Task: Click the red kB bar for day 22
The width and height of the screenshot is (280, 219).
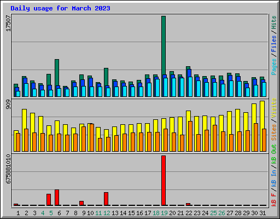Action: pos(188,204)
